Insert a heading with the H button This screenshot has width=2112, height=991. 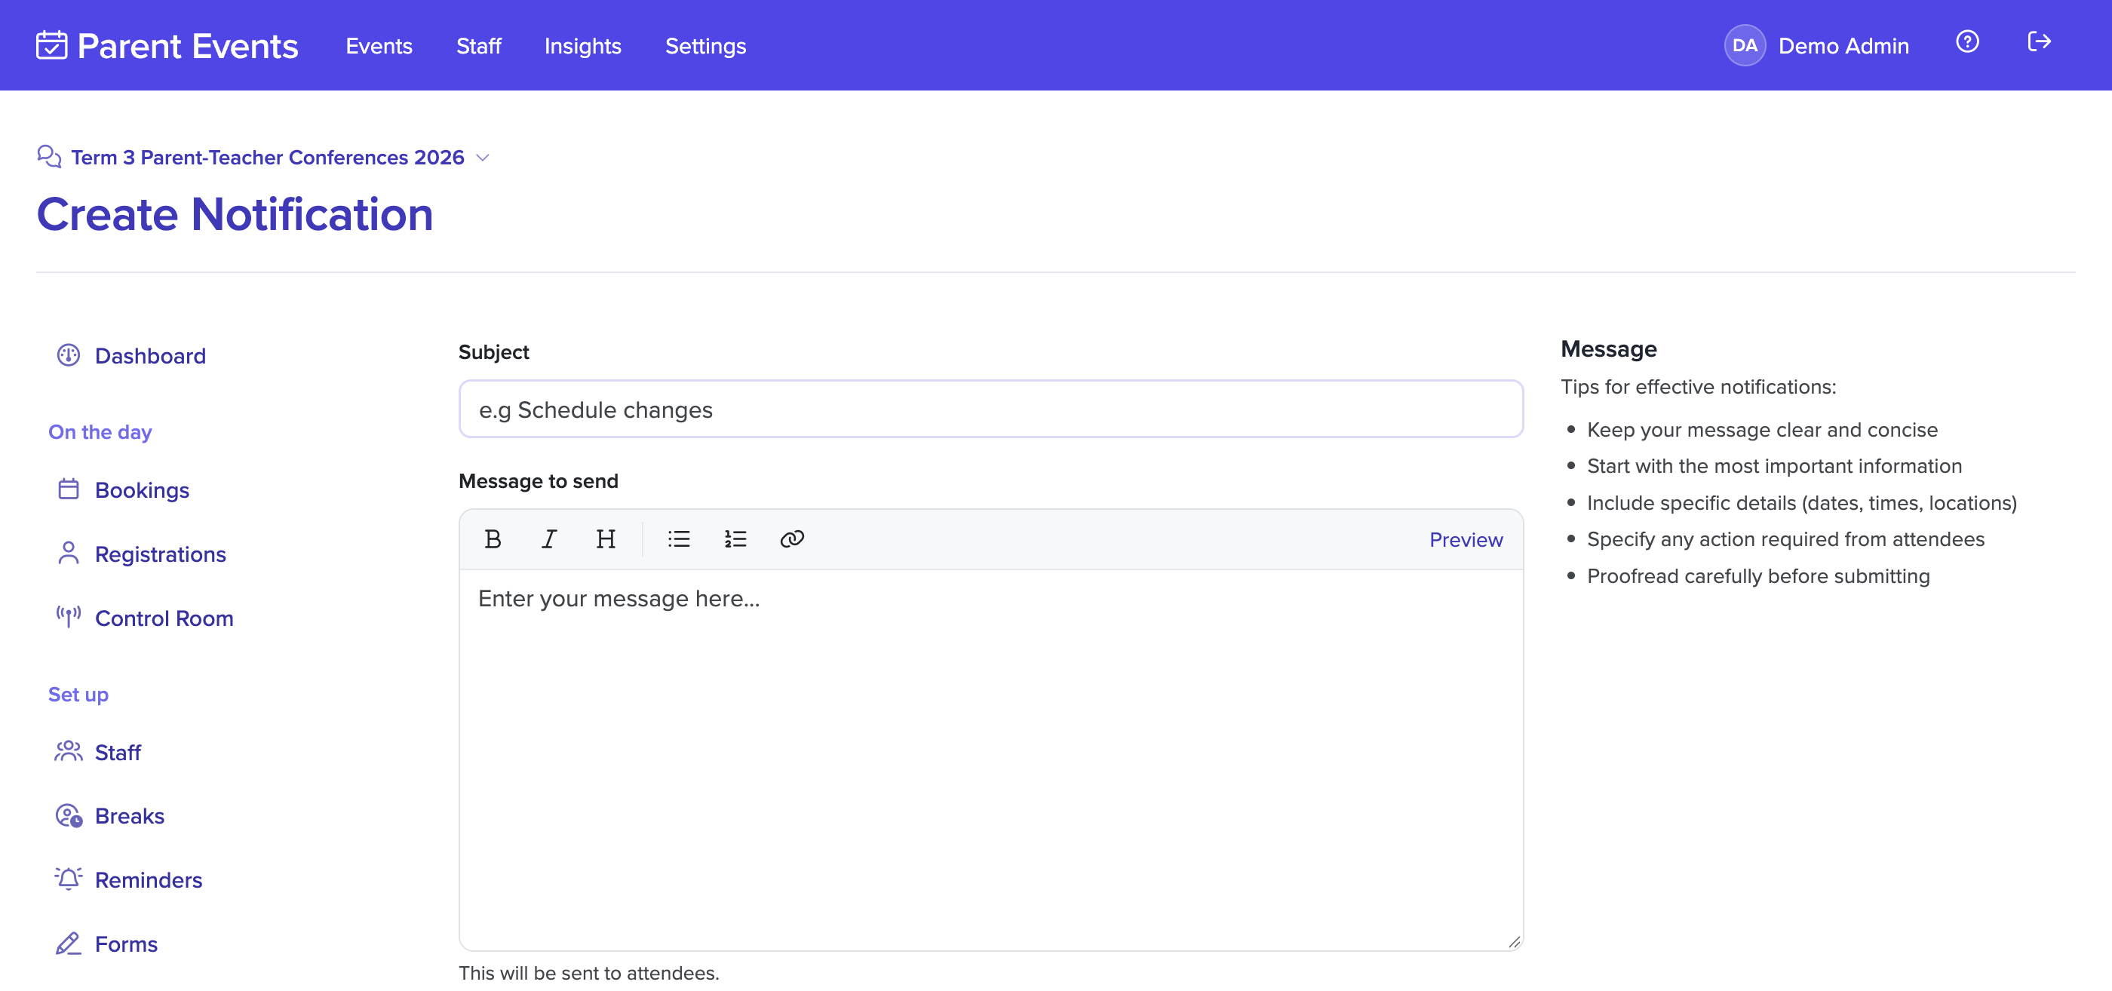[605, 538]
